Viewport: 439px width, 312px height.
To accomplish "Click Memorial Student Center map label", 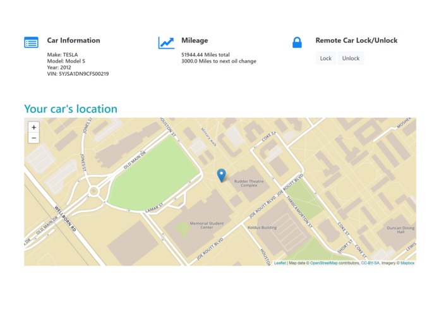I will [207, 225].
